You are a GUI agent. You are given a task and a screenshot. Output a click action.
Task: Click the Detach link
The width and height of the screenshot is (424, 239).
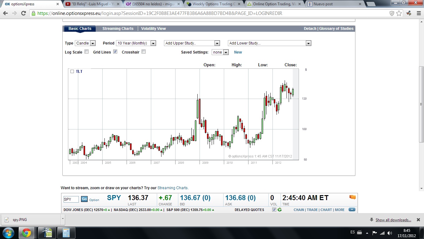[x=310, y=29]
